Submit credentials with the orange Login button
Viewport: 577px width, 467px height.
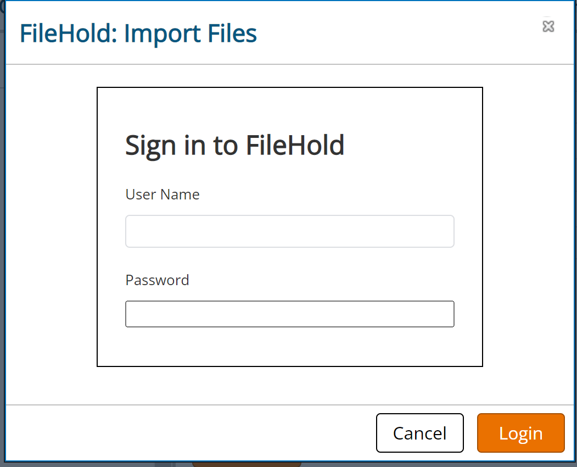(x=520, y=433)
